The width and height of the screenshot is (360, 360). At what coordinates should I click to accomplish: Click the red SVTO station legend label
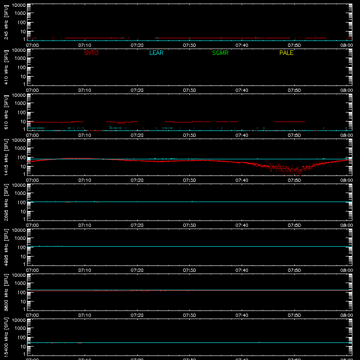point(91,53)
